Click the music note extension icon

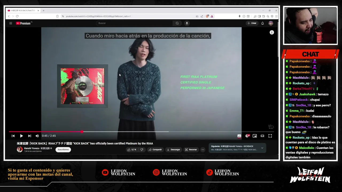(x=255, y=16)
